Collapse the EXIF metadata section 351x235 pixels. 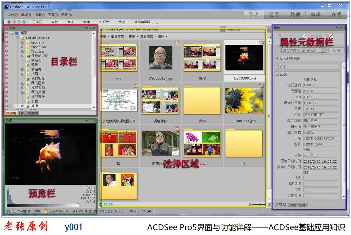coord(277,74)
